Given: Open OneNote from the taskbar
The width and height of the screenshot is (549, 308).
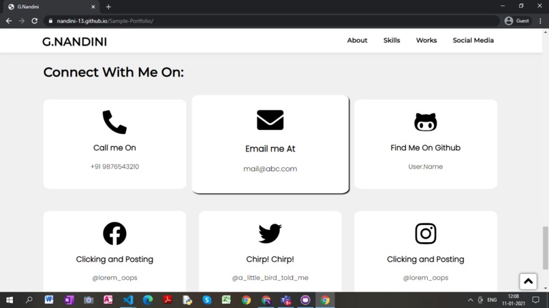Looking at the screenshot, I should click(69, 300).
